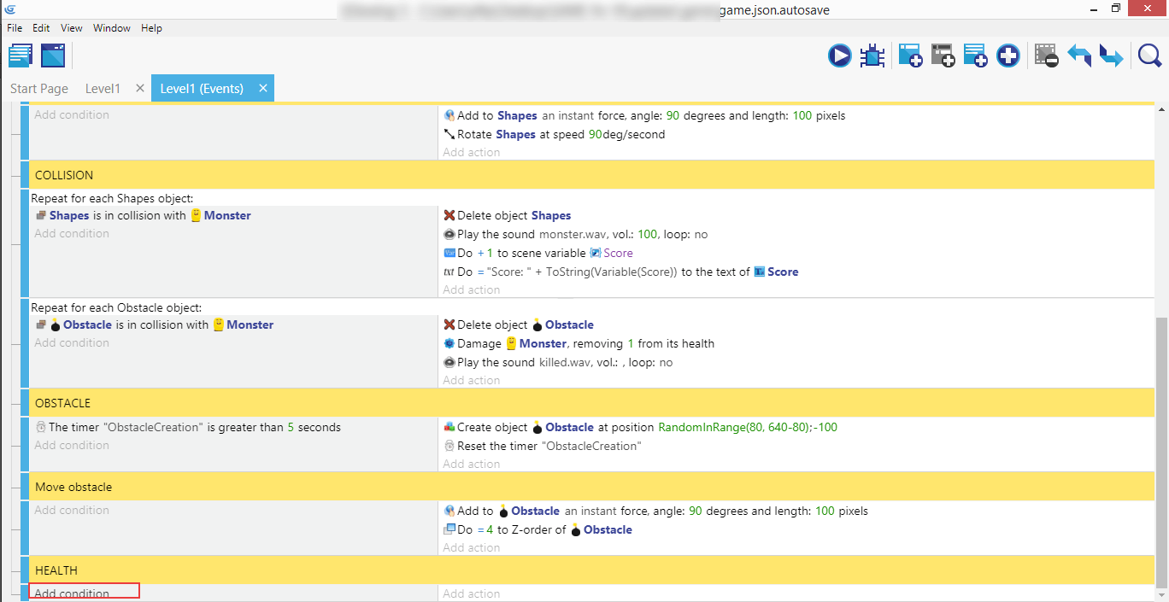Launch the game preview play button
The height and width of the screenshot is (602, 1169).
[x=839, y=56]
